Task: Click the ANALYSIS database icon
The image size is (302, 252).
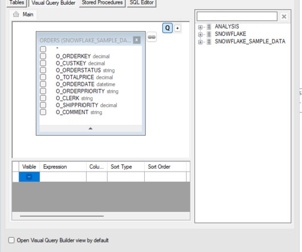Action: point(209,27)
